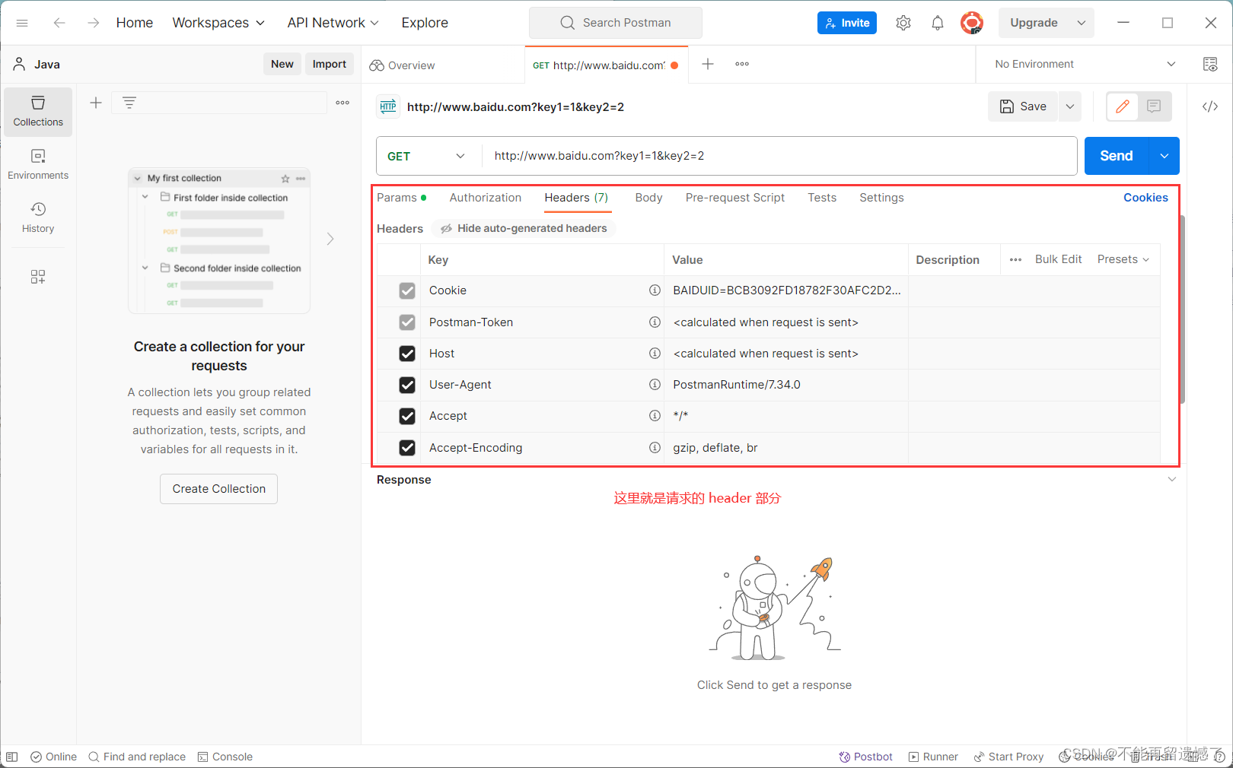The width and height of the screenshot is (1233, 768).
Task: Toggle the Postman-Token header checkbox
Action: click(407, 322)
